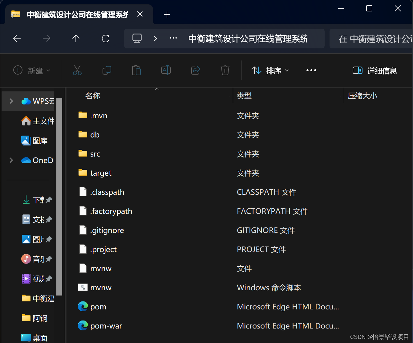The height and width of the screenshot is (343, 413).
Task: Open 中衡建 folder in sidebar
Action: [38, 298]
